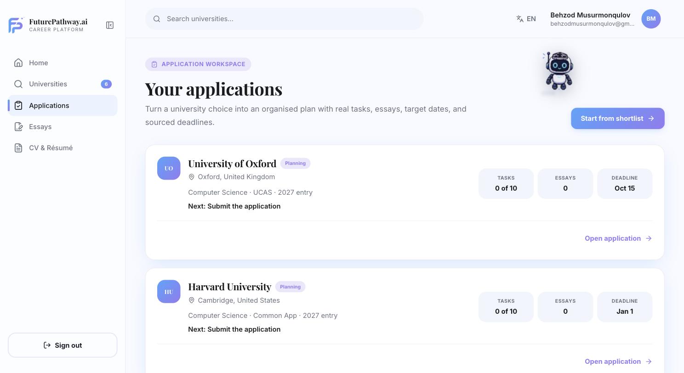Click Harvard Essays 0 tile
Image resolution: width=684 pixels, height=373 pixels.
click(565, 307)
